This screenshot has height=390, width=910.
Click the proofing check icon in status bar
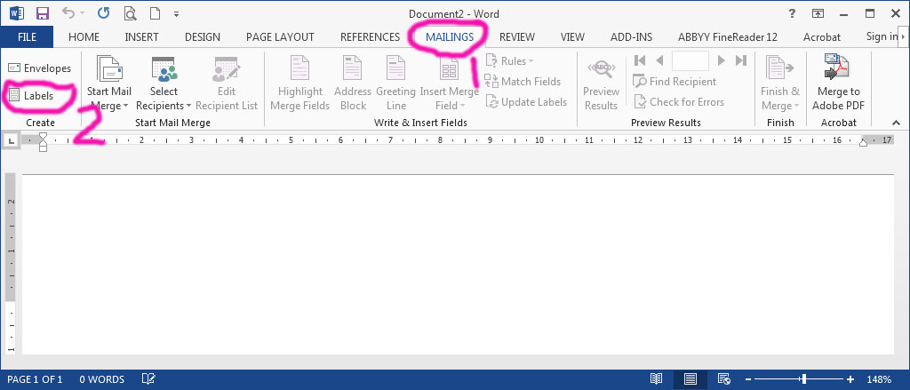[x=148, y=379]
